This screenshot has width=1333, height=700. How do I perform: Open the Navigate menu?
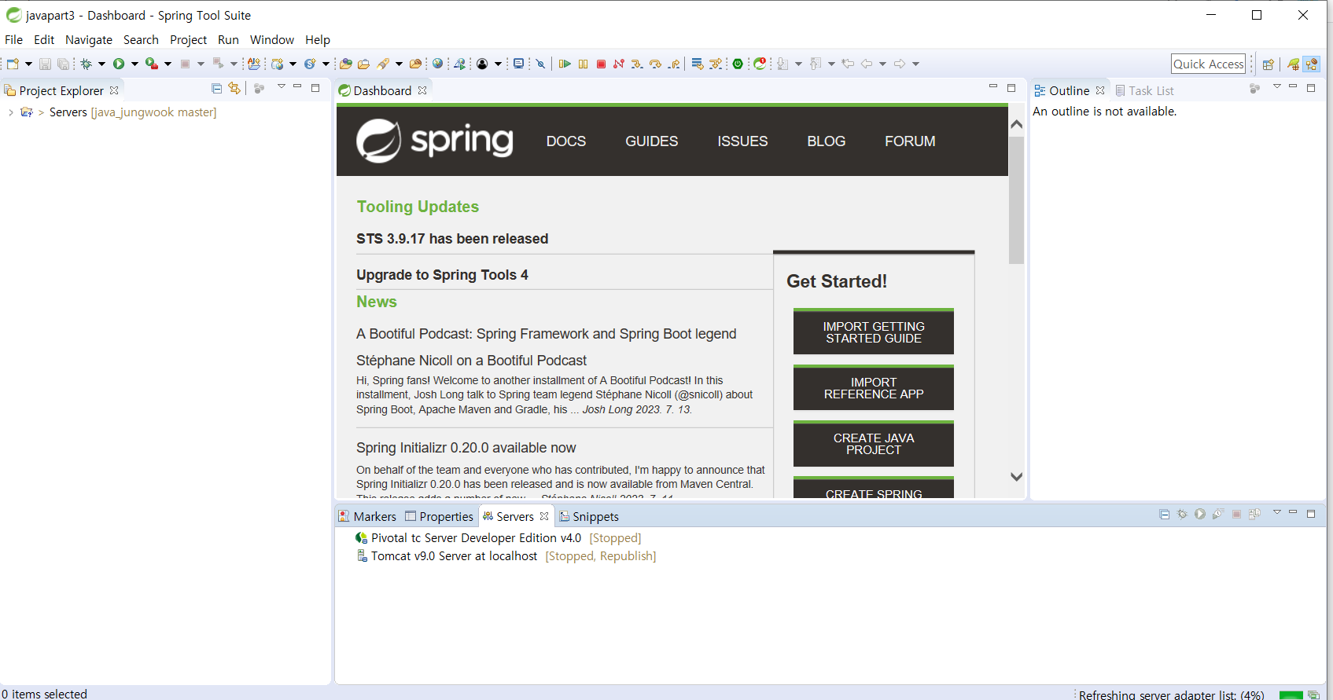(x=89, y=39)
